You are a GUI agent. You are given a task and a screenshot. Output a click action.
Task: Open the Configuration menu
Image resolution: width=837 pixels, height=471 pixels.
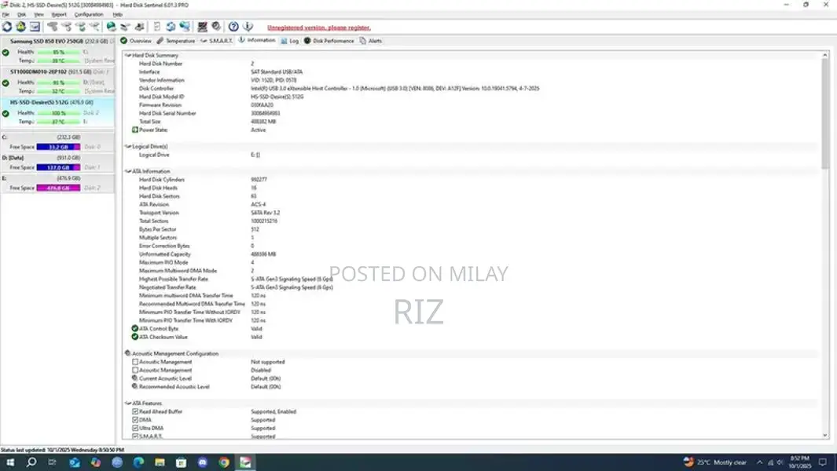pos(88,14)
